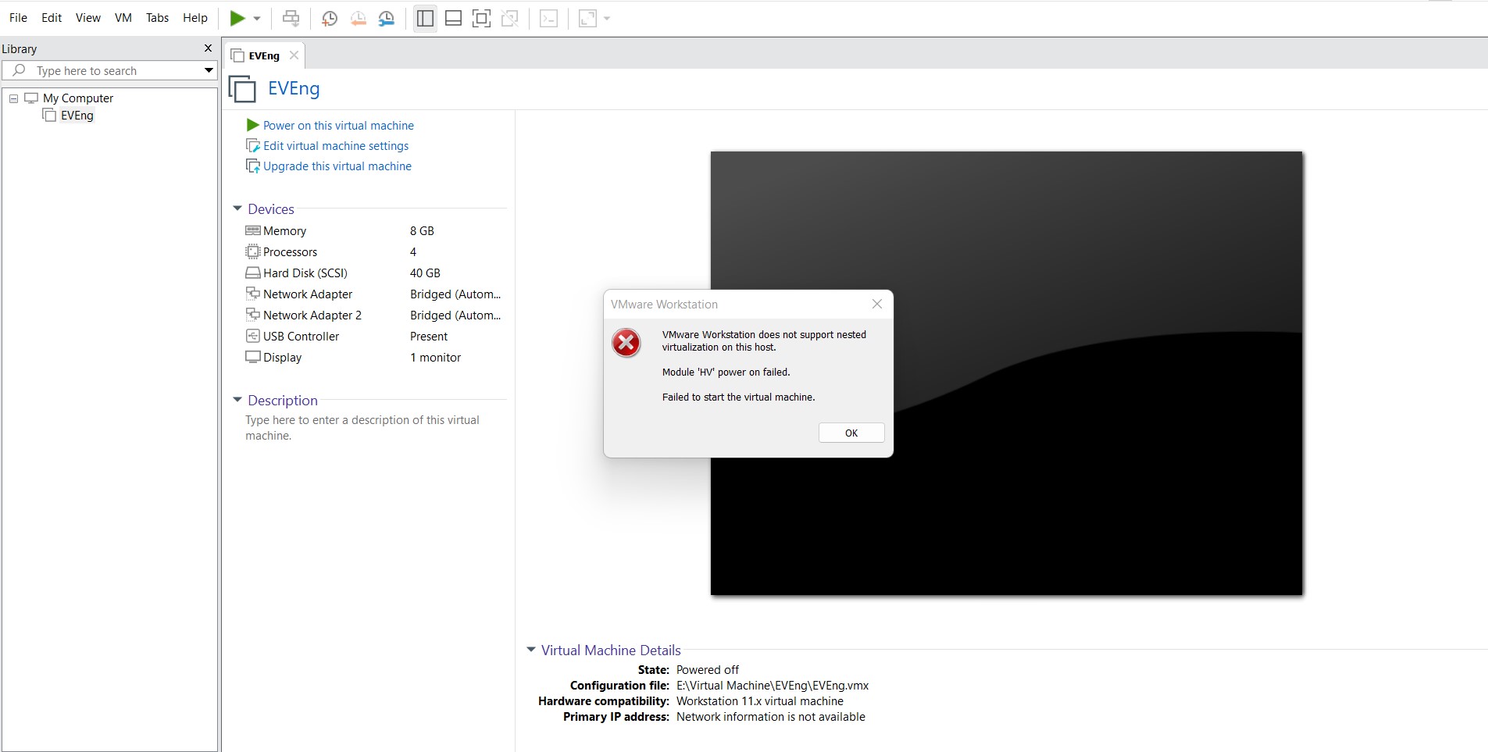This screenshot has width=1488, height=752.
Task: Open the View menu
Action: pos(88,18)
